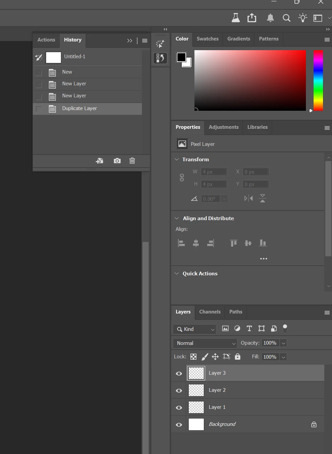Switch to the Channels tab
332x454 pixels.
click(210, 312)
